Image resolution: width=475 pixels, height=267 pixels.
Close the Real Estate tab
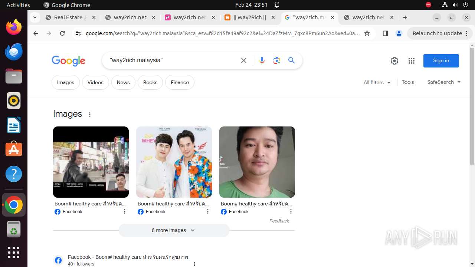94,17
